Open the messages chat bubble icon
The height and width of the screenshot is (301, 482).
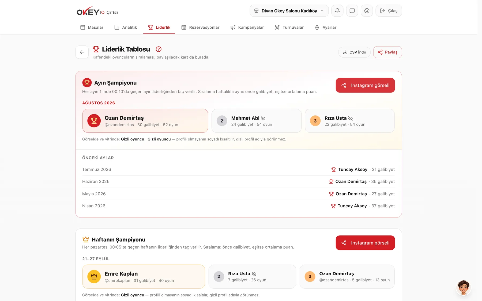352,11
